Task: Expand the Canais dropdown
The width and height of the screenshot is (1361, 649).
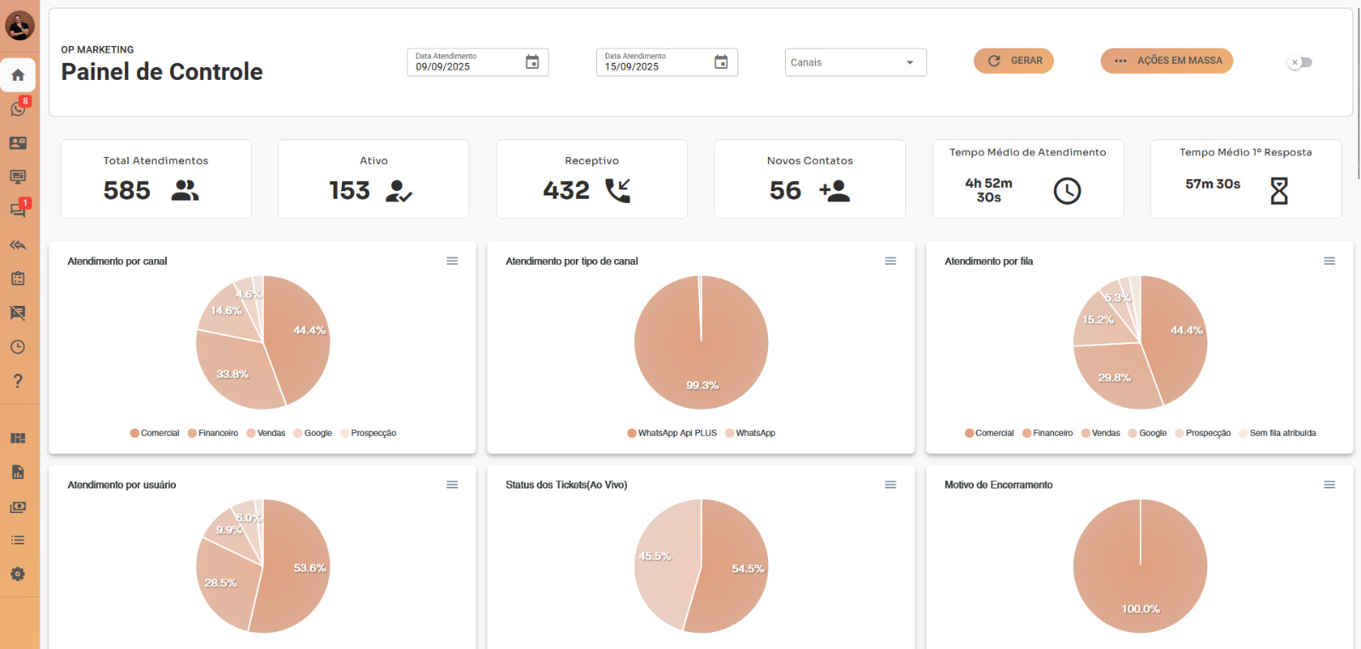Action: click(855, 62)
